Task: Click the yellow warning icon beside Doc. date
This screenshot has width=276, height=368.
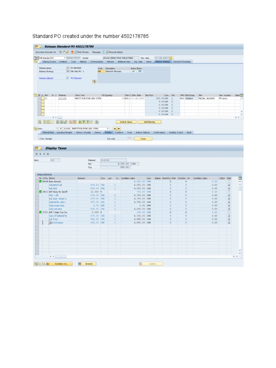Action: 171,58
